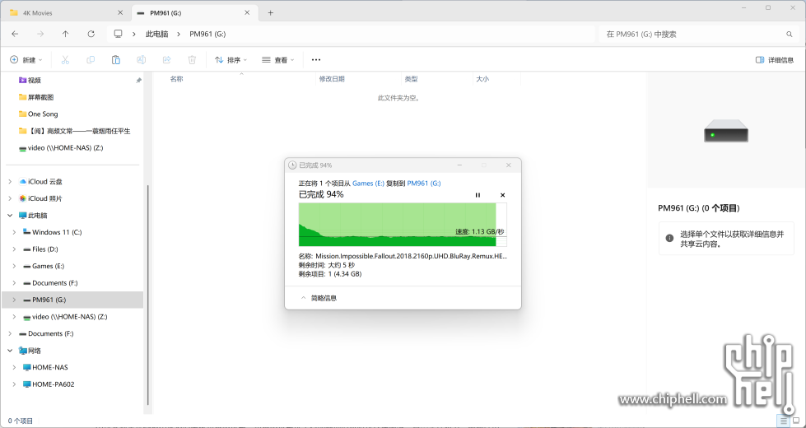Collapse details with 简略信息
Image resolution: width=806 pixels, height=428 pixels.
click(x=319, y=298)
